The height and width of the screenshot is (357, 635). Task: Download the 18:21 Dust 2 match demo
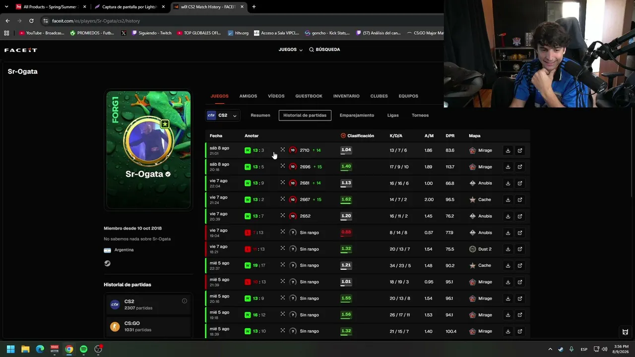(x=508, y=249)
